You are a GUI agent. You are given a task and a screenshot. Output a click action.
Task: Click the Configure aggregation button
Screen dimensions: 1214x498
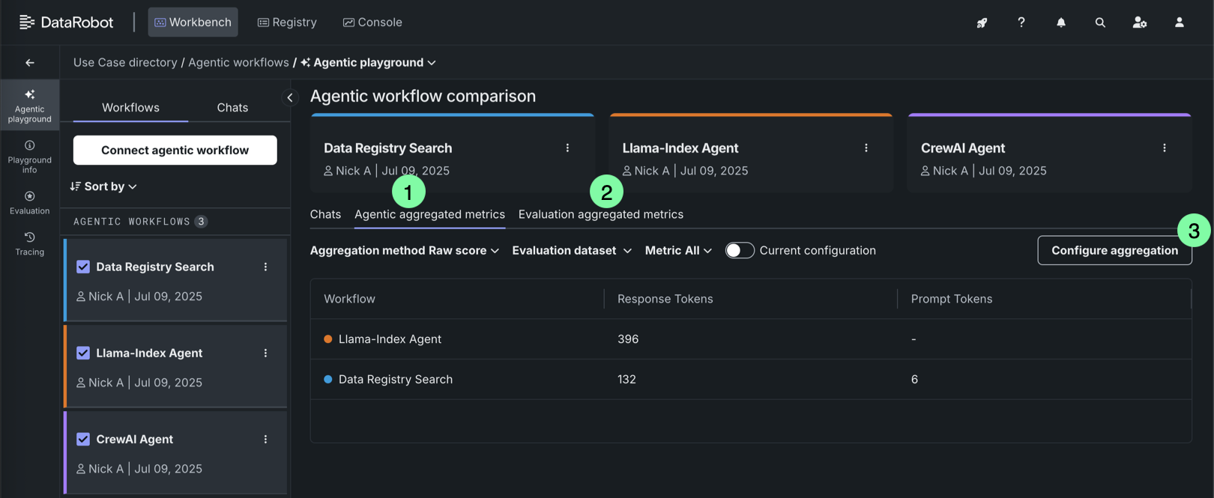(x=1114, y=251)
